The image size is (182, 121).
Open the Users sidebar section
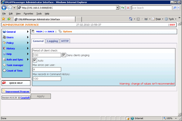click(x=10, y=38)
